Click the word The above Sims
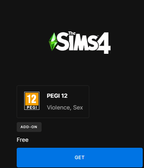Viewport: 144px width, 168px height. [x=72, y=33]
